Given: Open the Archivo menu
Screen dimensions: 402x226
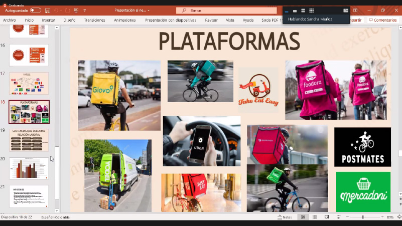Looking at the screenshot, I should coord(9,20).
